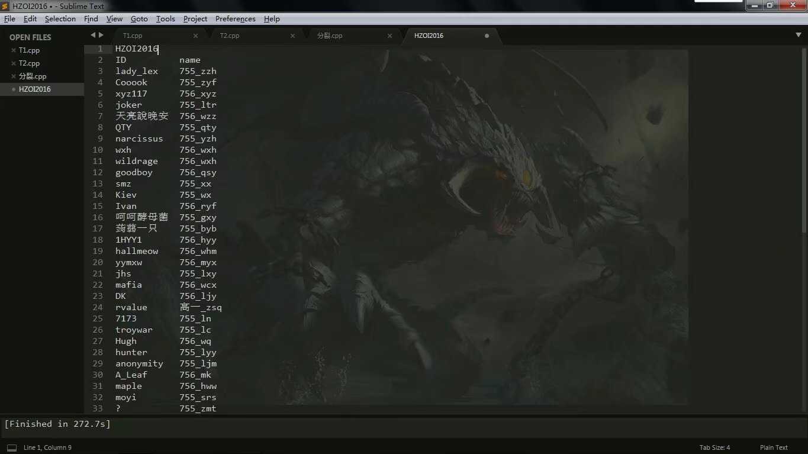Close the T2.cpp tab
Viewport: 808px width, 454px height.
(292, 36)
